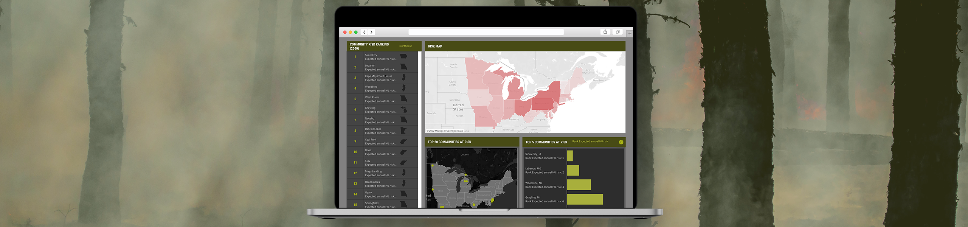This screenshot has height=227, width=968.
Task: Click the OpenStreetMap attribution link
Action: (x=454, y=131)
